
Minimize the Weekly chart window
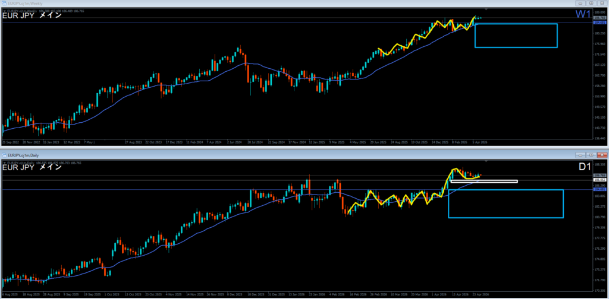click(582, 3)
